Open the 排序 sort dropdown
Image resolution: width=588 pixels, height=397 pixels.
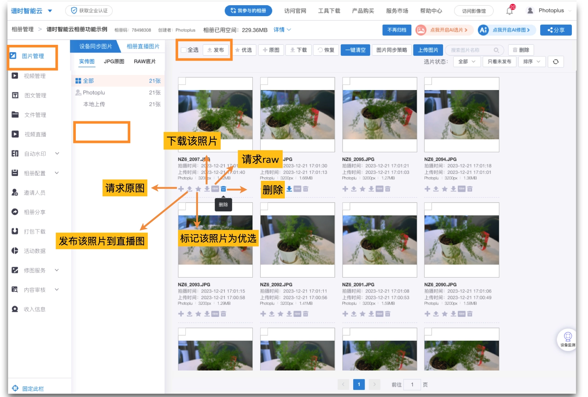click(531, 62)
